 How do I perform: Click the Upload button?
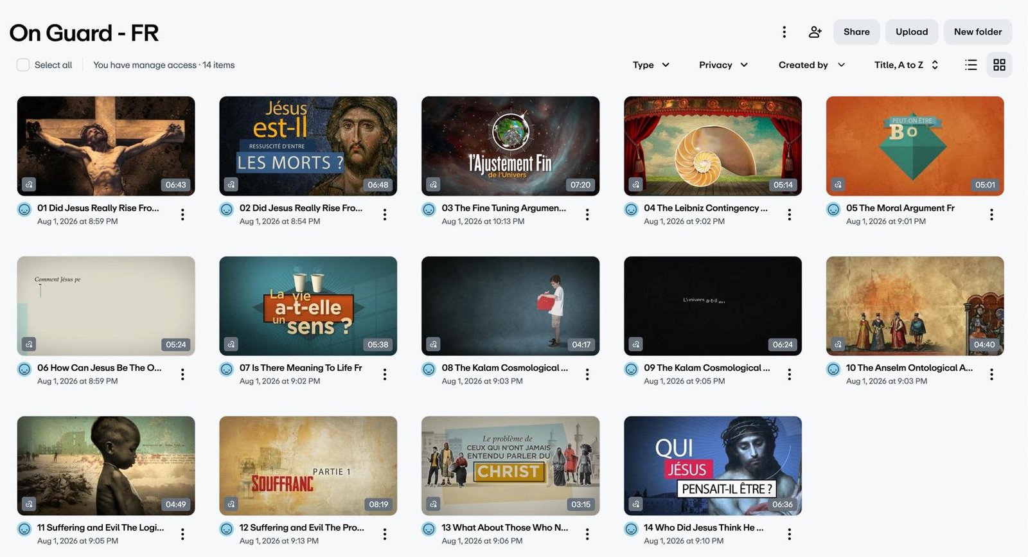(912, 32)
